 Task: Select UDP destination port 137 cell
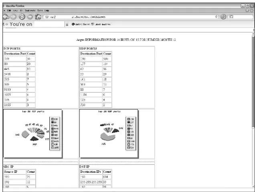[91, 64]
